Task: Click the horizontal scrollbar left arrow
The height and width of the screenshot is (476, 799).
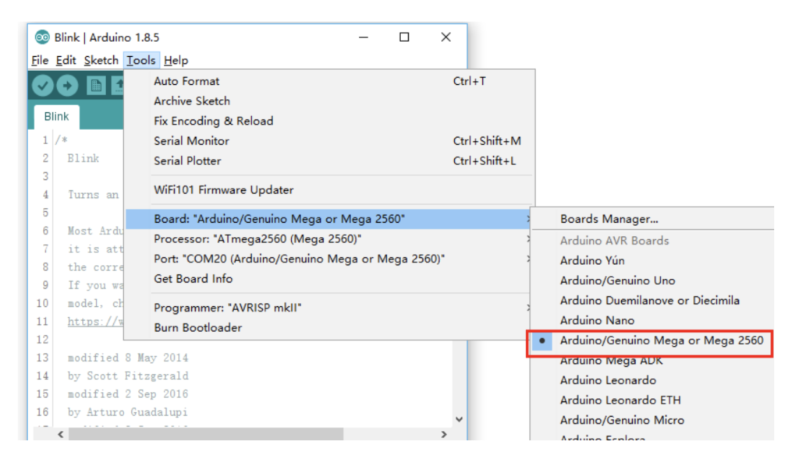Action: click(x=61, y=434)
